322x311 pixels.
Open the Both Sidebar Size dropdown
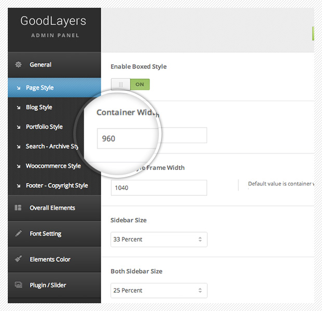point(158,290)
